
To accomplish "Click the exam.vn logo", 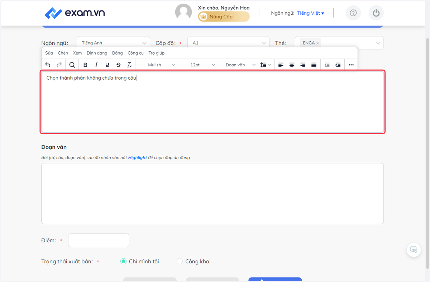I will click(x=75, y=13).
